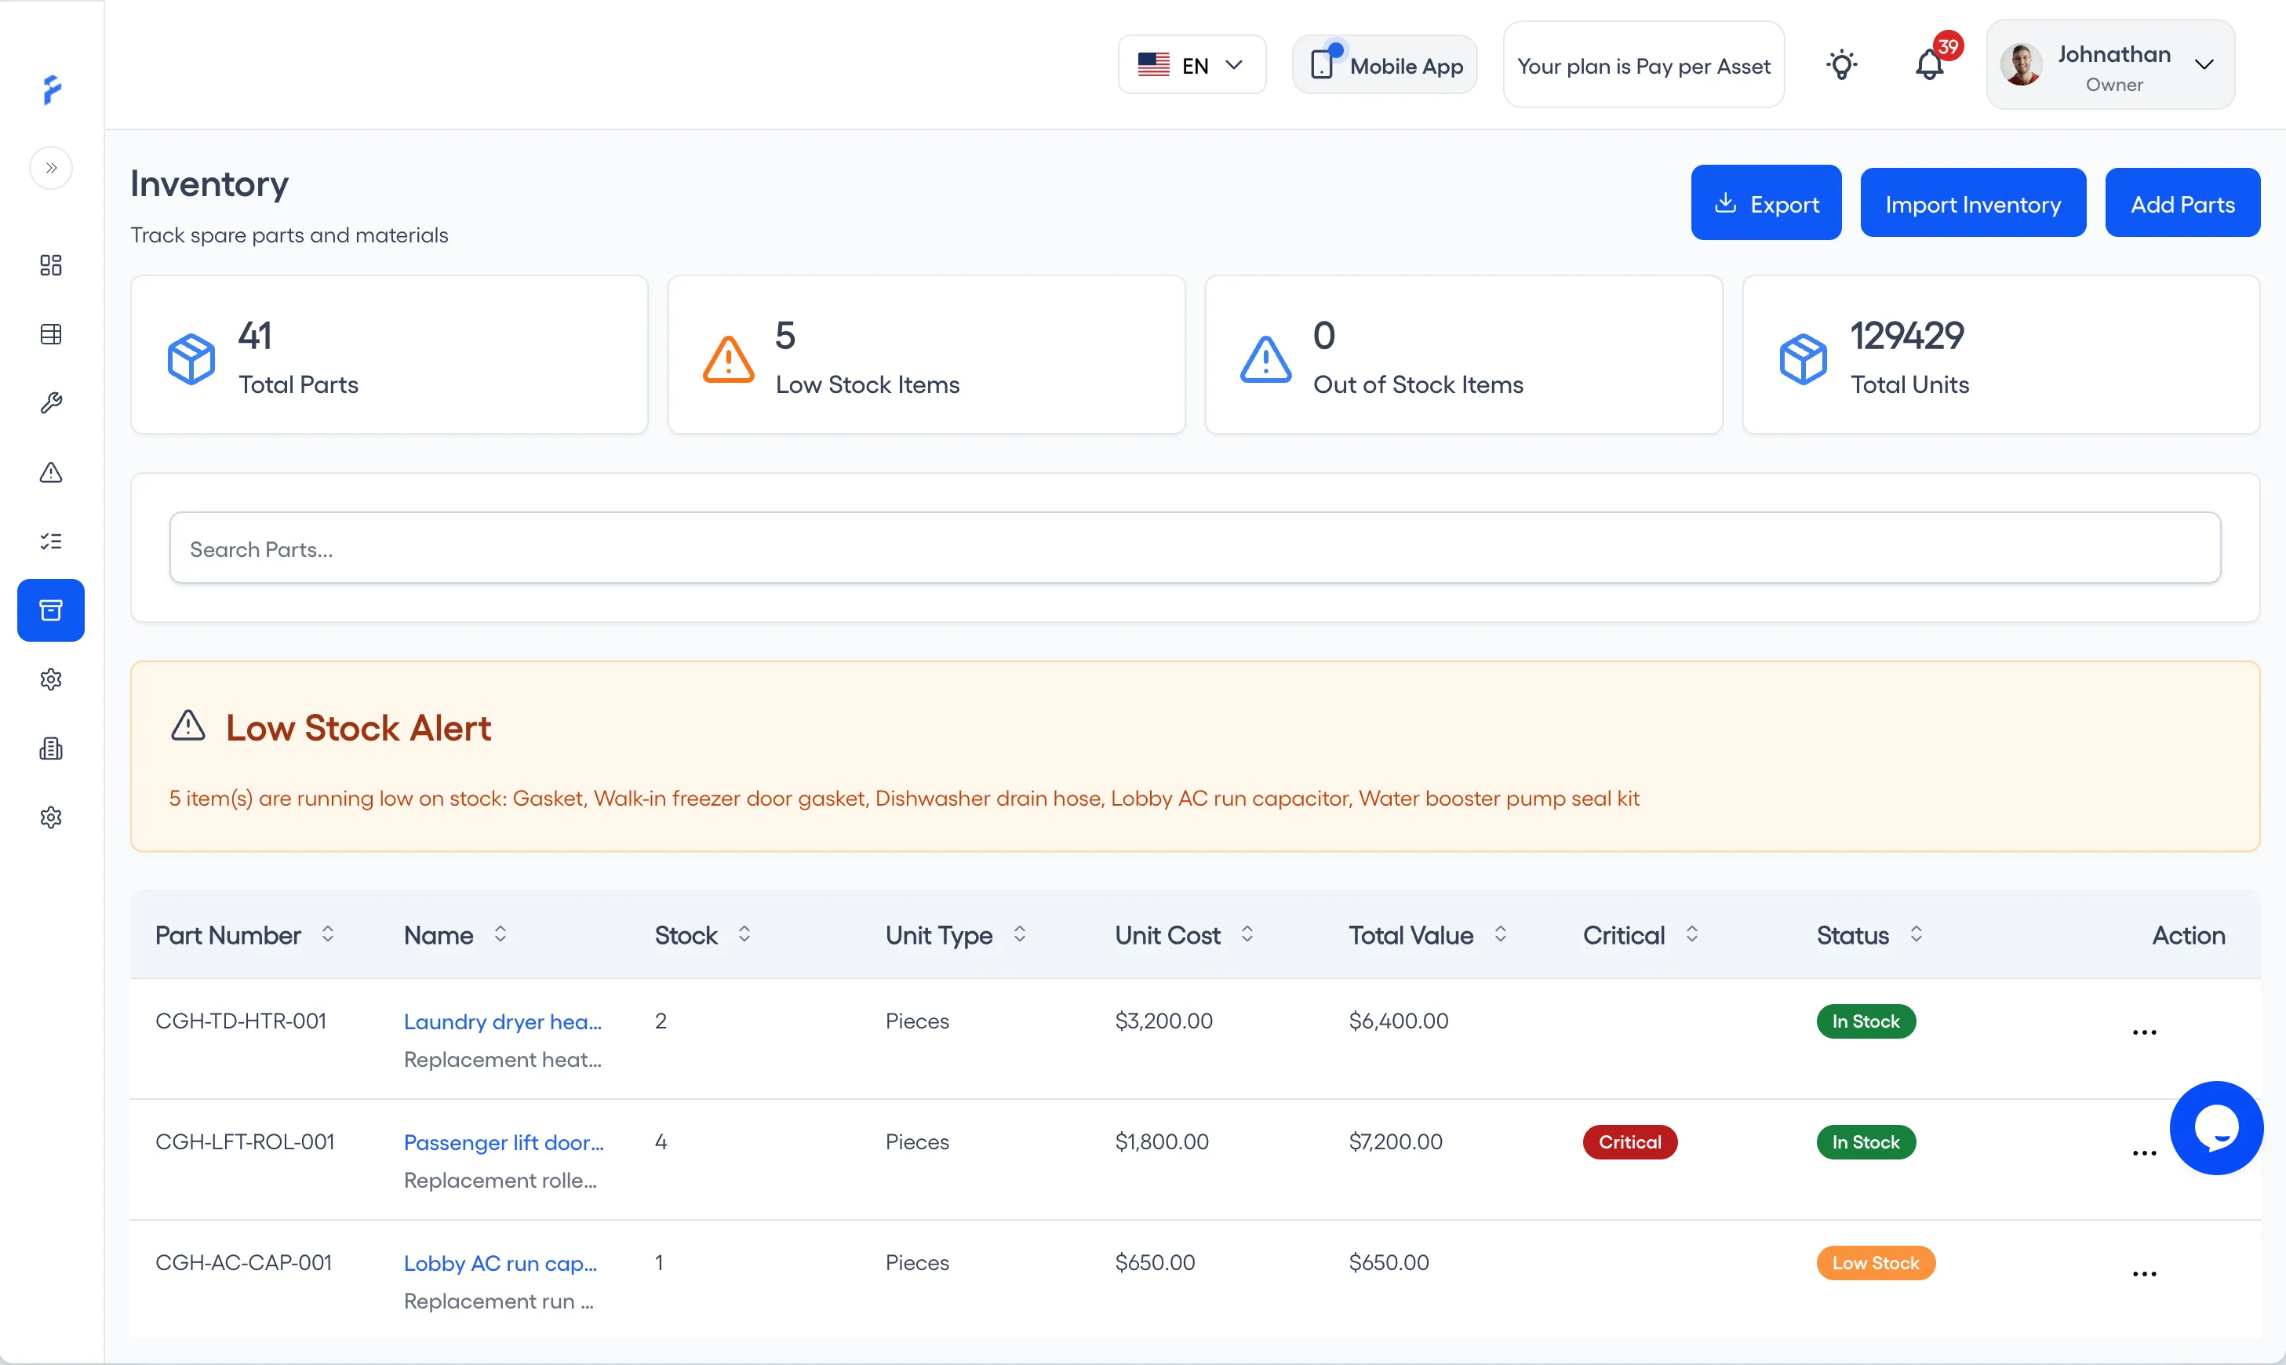
Task: Click Low Stock badge on Lobby AC row
Action: pos(1876,1263)
